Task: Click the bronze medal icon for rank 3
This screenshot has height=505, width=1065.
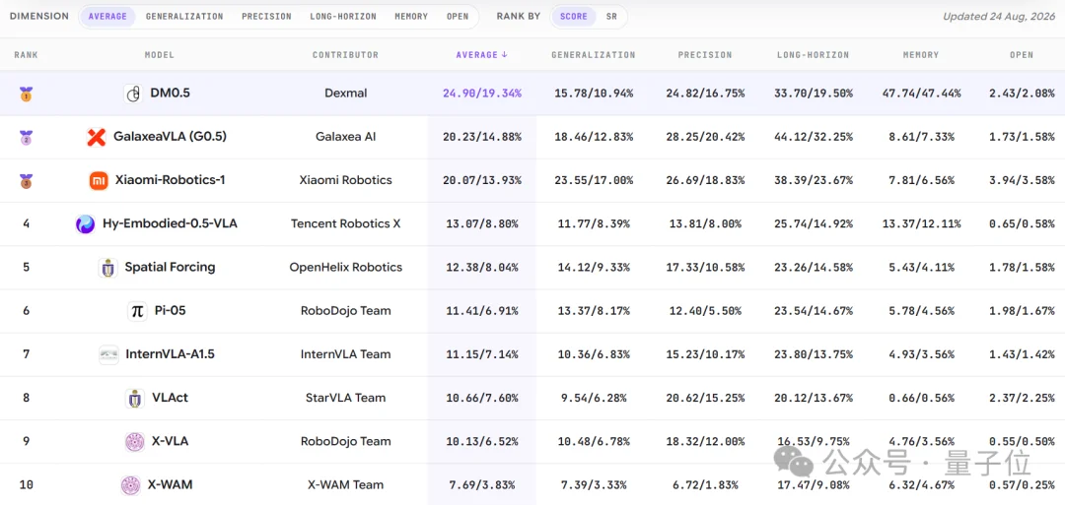Action: 26,180
